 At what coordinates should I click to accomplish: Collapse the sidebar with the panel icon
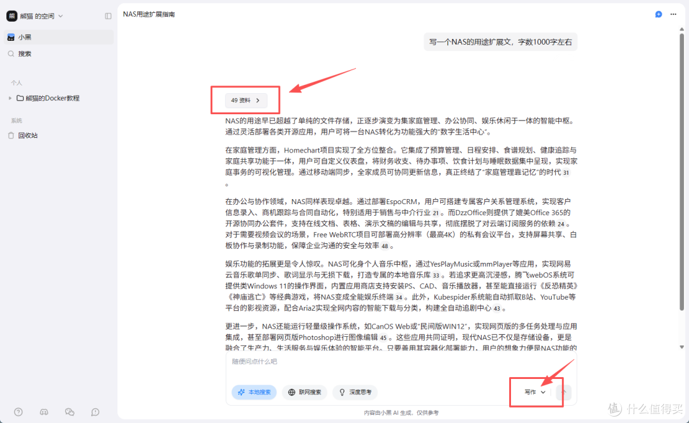click(108, 16)
